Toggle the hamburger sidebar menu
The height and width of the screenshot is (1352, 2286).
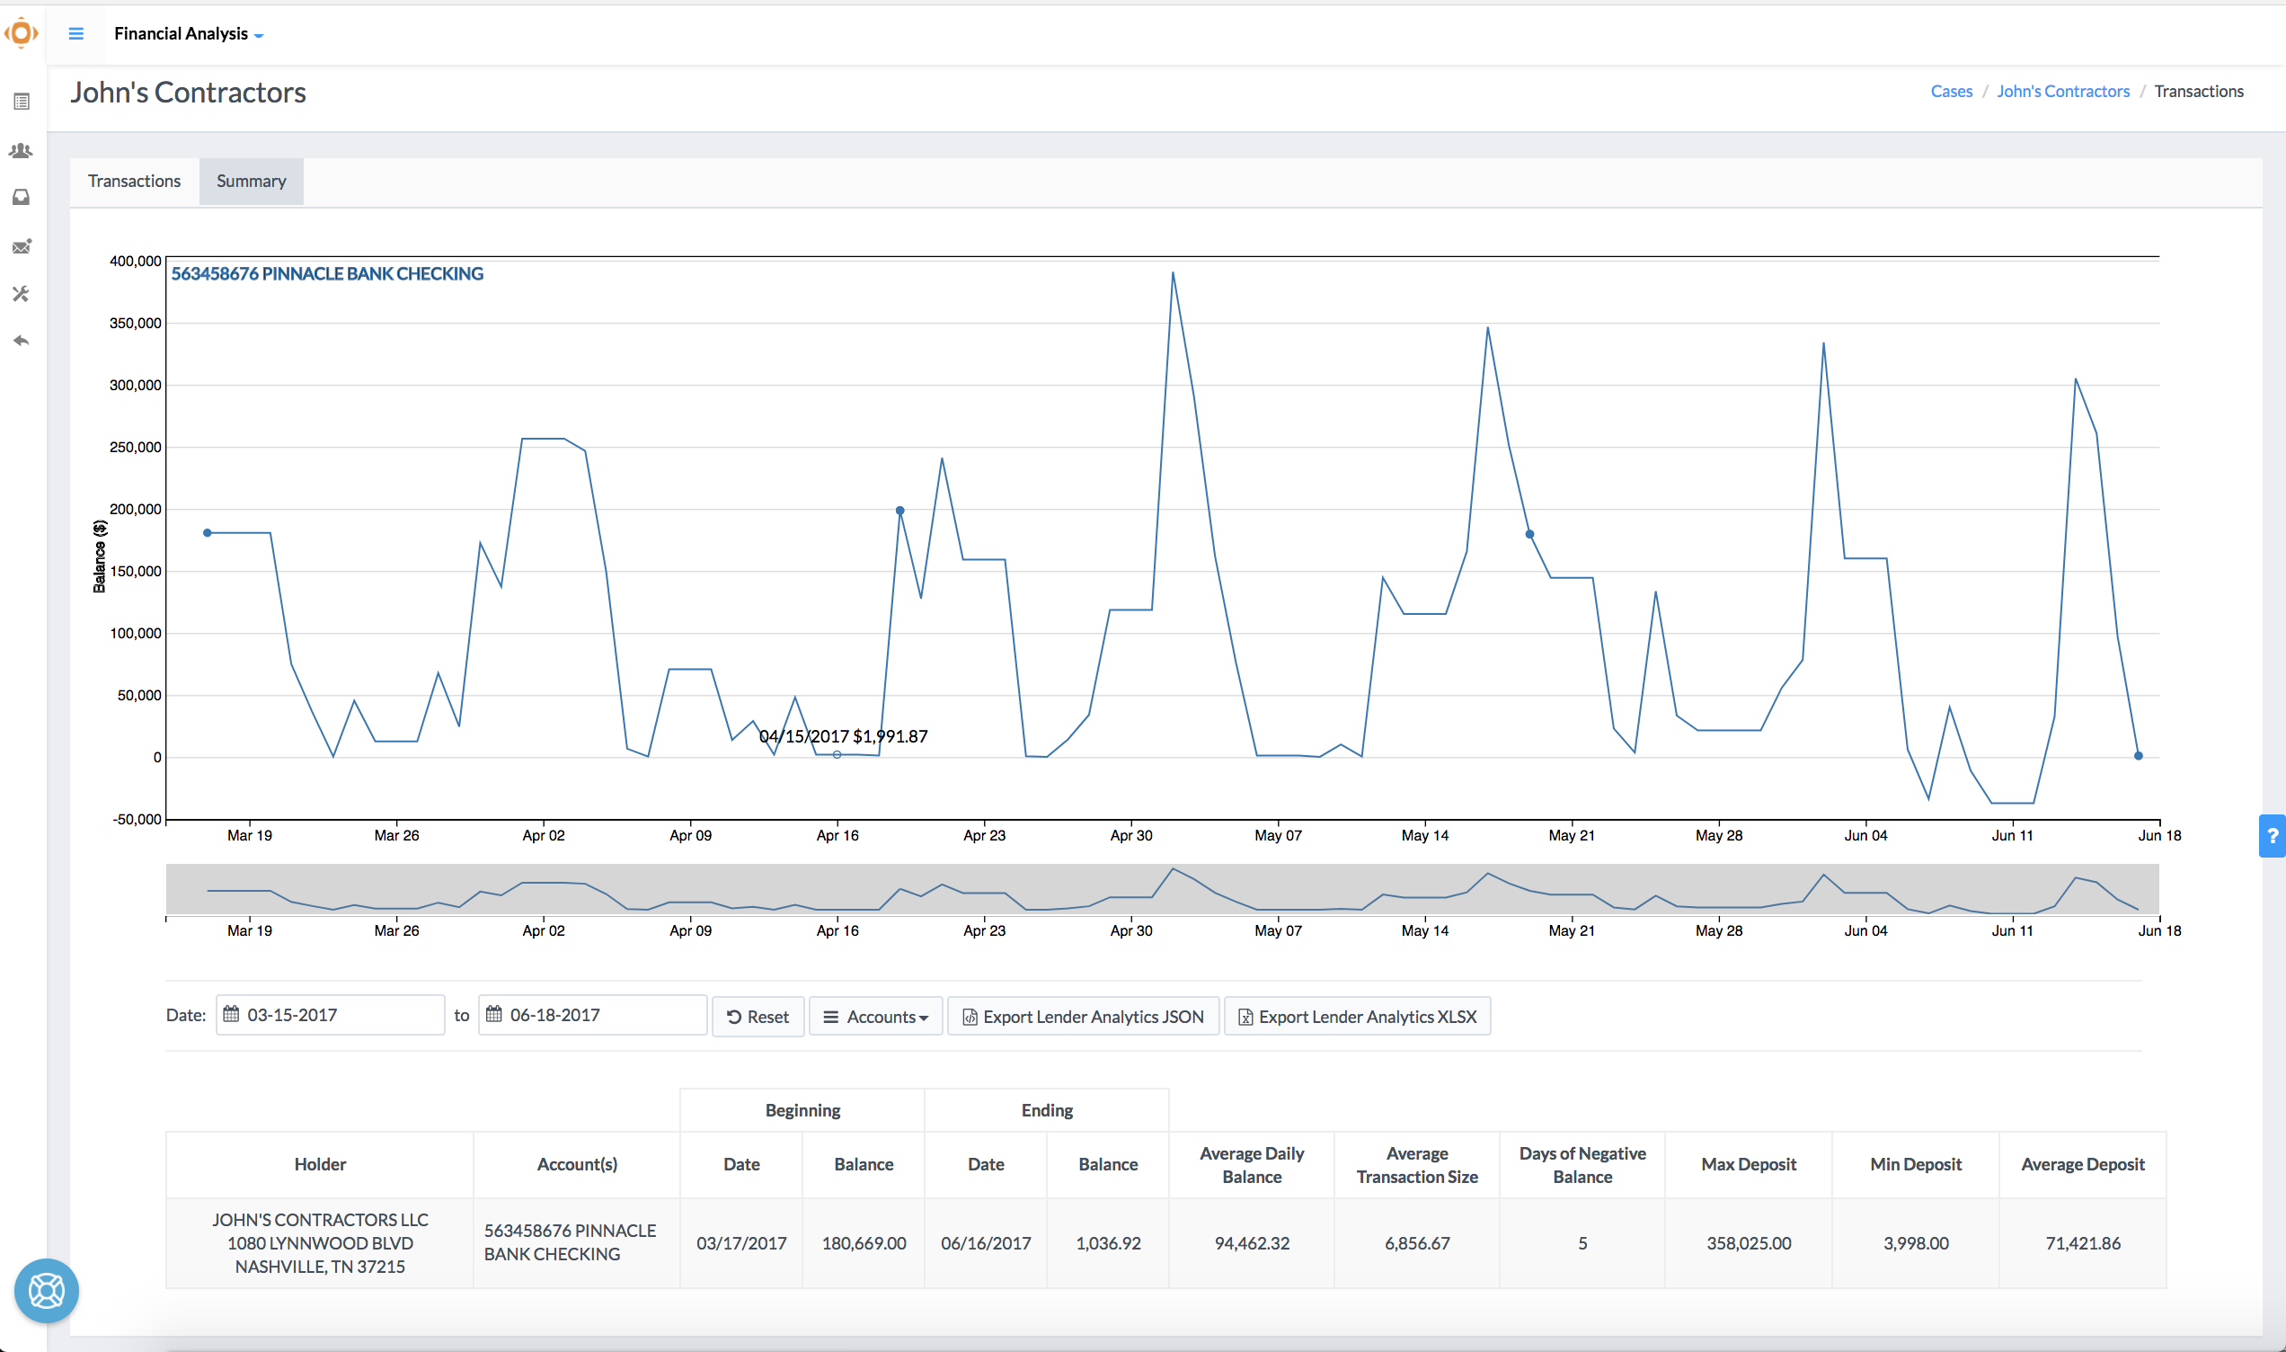76,33
